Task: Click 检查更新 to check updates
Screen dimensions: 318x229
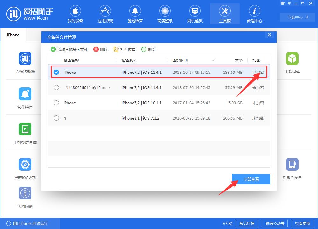Action: tap(303, 223)
